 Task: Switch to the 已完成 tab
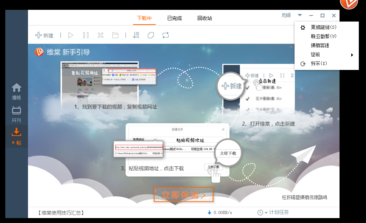tap(174, 18)
